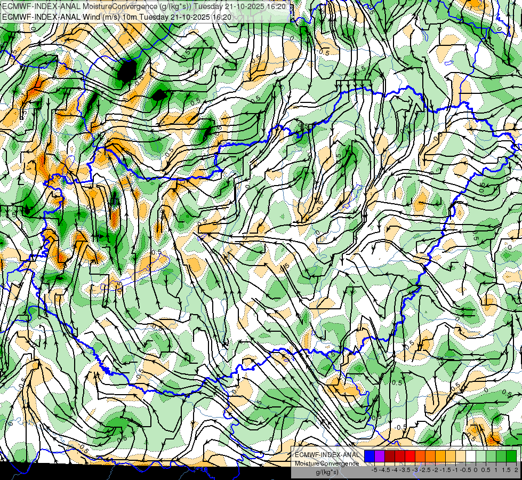Click the white legend color swatch
522x480 pixels.
(471, 456)
